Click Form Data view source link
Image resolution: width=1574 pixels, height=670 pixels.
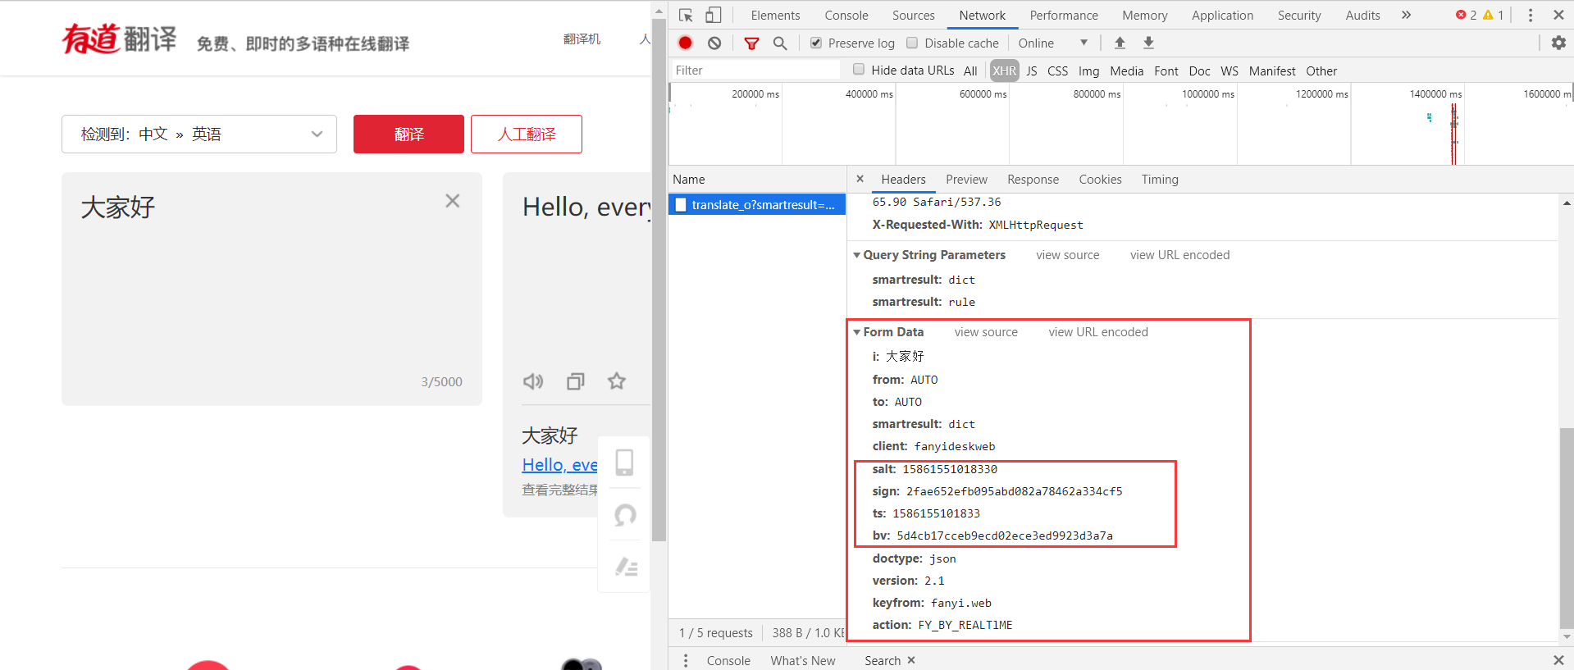[x=986, y=332]
